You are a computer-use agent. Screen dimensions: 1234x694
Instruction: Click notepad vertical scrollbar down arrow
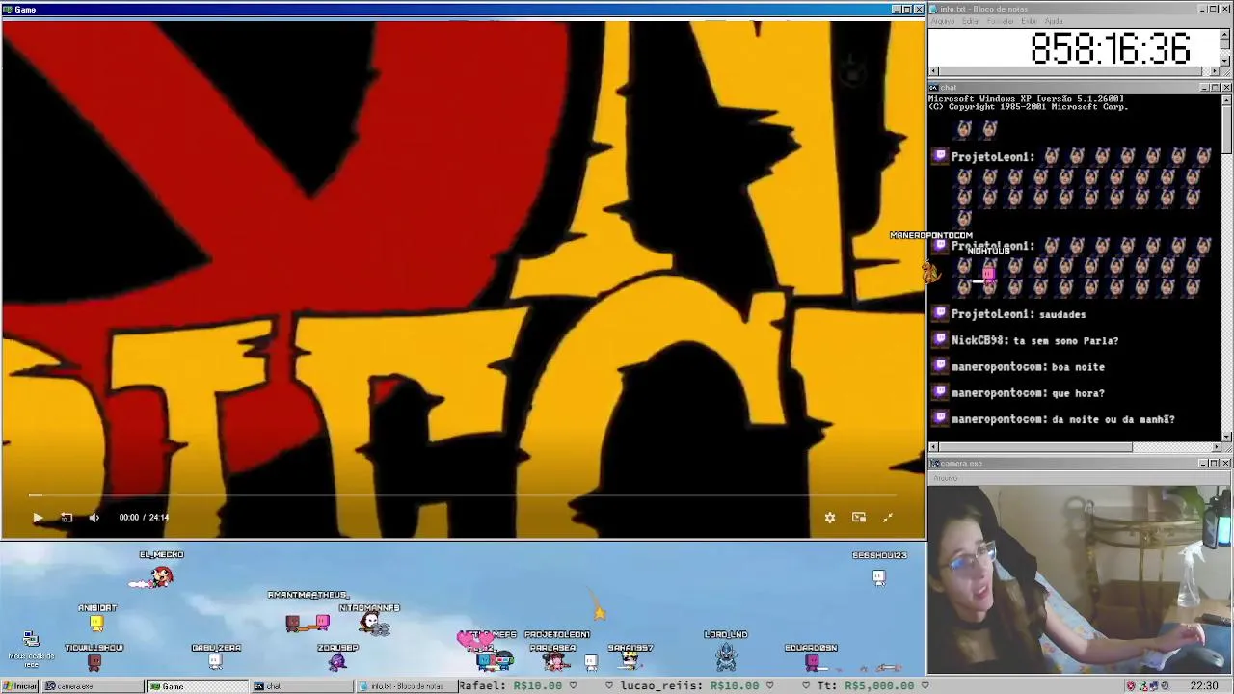[x=1225, y=61]
